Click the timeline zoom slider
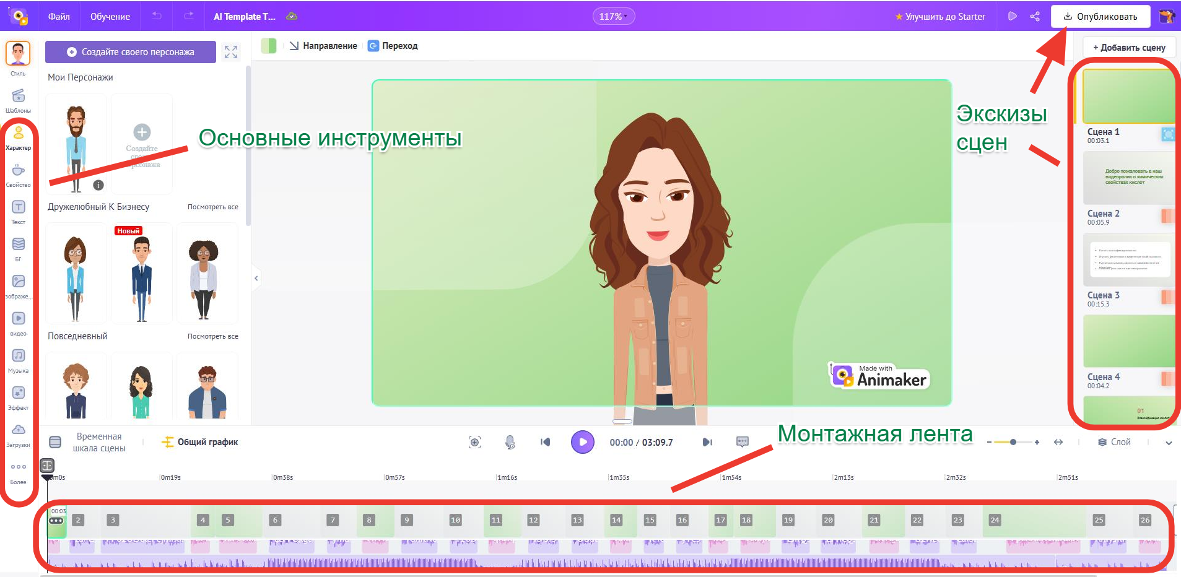 point(1013,442)
